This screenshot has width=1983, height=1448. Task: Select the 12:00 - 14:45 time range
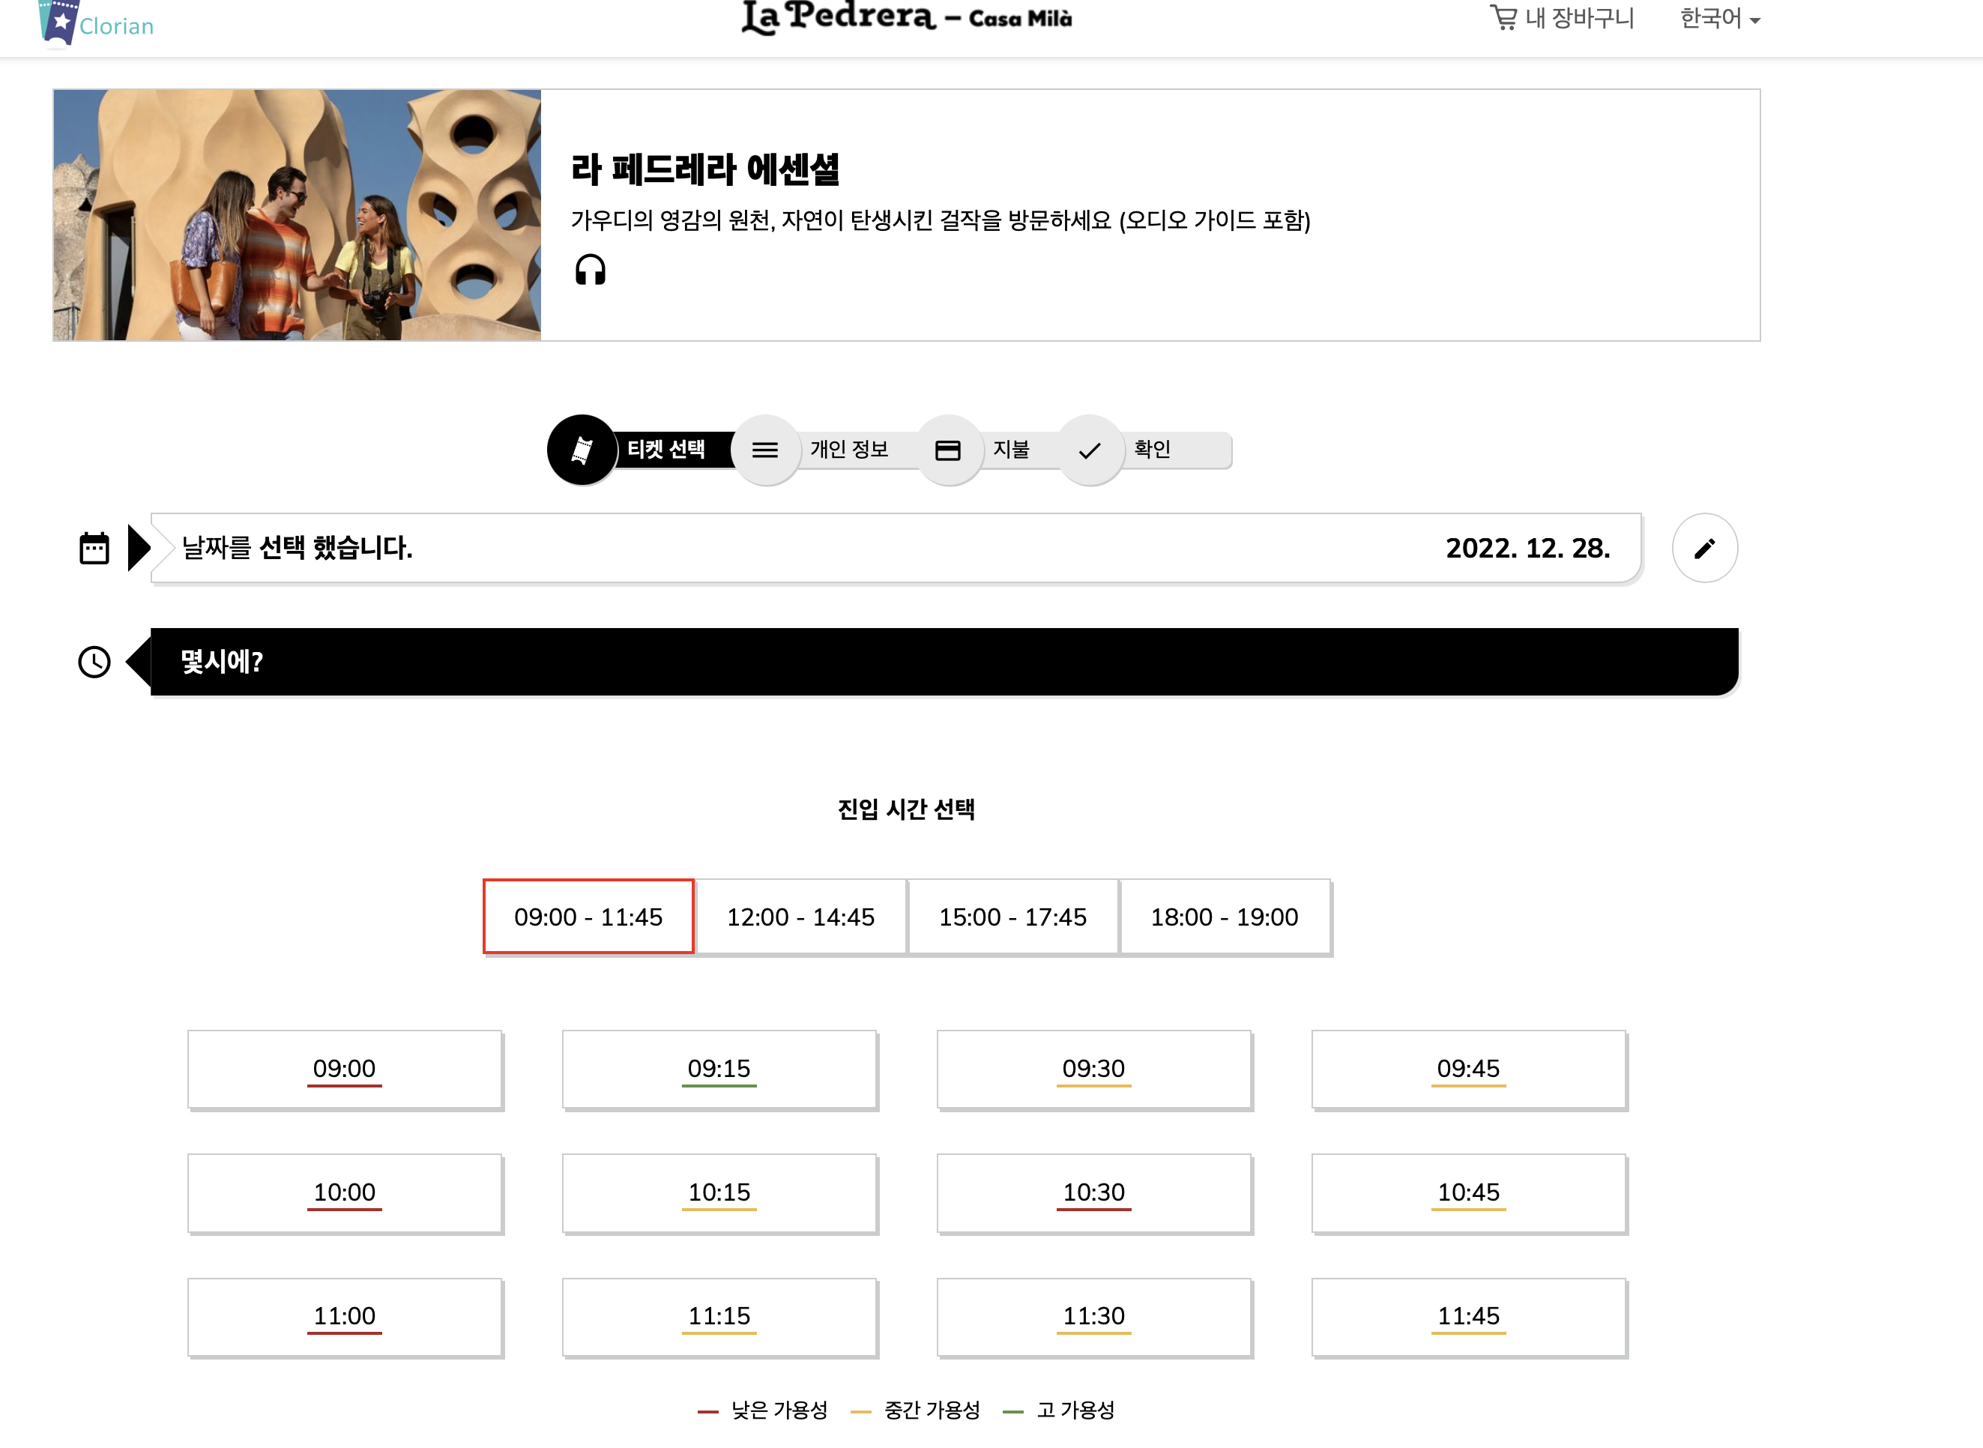(800, 916)
